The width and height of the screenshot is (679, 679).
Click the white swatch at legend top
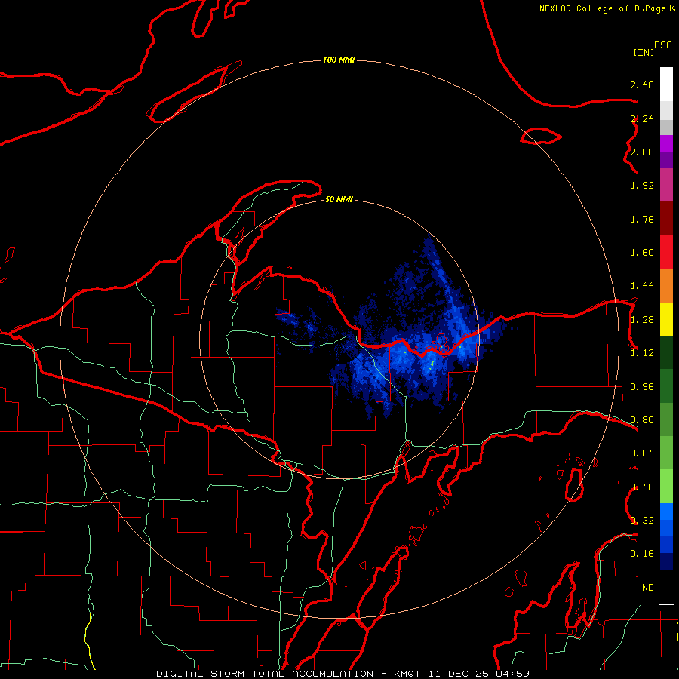coord(666,84)
